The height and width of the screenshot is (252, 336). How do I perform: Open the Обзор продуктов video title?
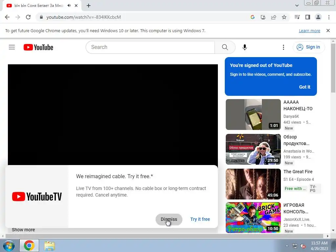pos(296,140)
